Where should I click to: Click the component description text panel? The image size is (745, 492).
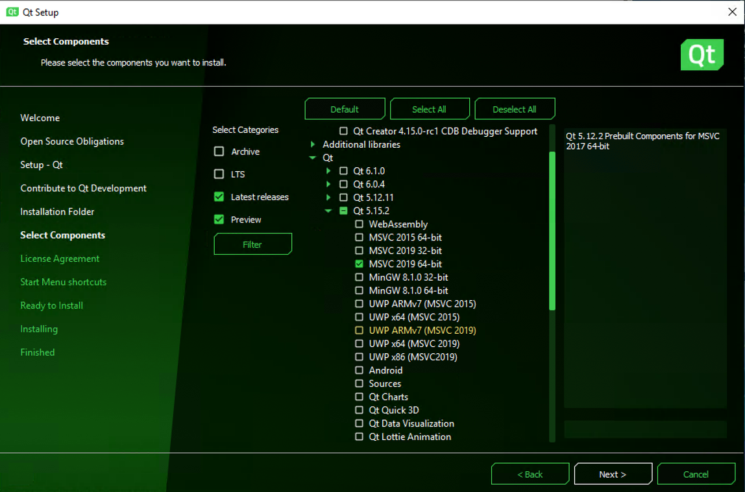[x=645, y=268]
